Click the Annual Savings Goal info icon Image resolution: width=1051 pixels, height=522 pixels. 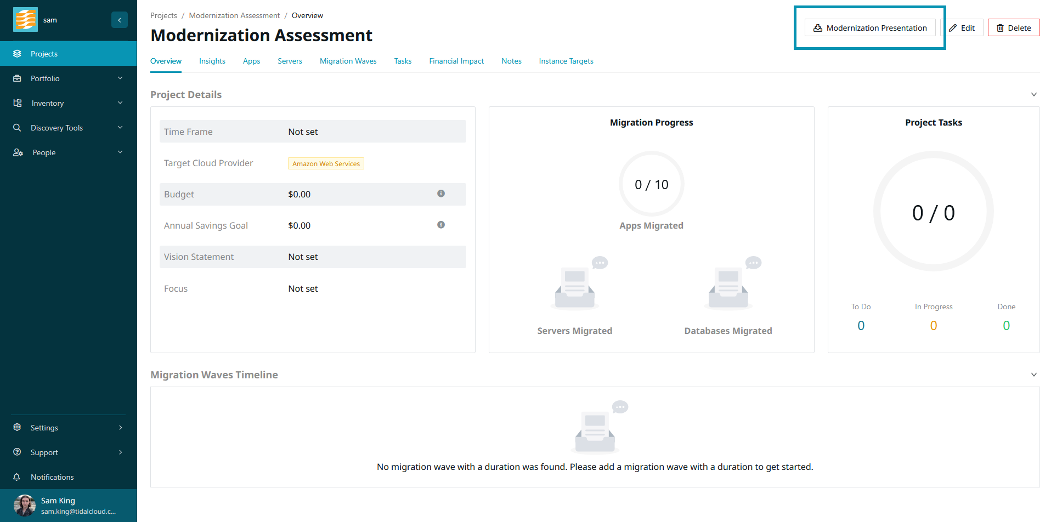pyautogui.click(x=440, y=225)
